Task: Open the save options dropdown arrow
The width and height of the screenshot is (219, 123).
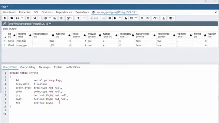Action: coord(22,18)
